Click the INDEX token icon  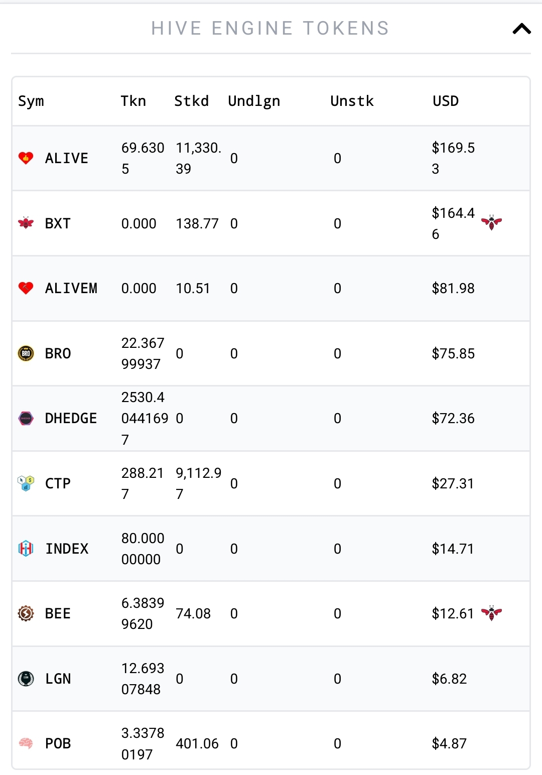coord(26,549)
